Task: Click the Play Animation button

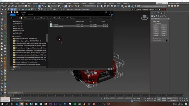Action: point(150,98)
